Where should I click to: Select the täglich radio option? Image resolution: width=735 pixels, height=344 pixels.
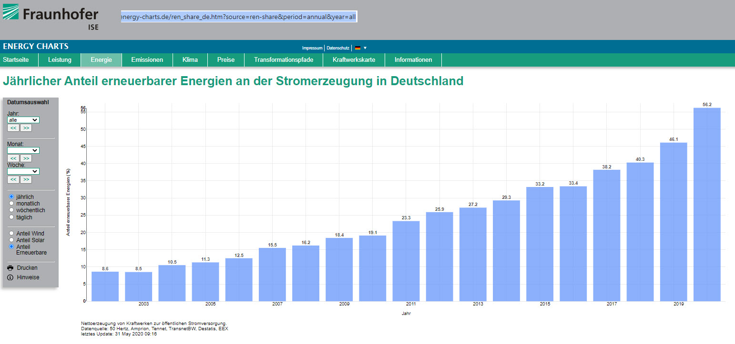point(12,217)
